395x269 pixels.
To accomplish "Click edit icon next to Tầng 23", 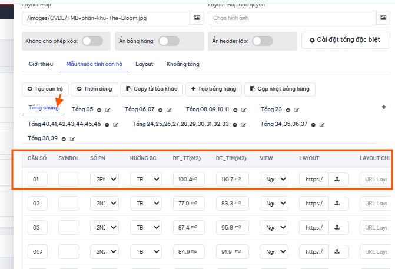I will coord(297,110).
